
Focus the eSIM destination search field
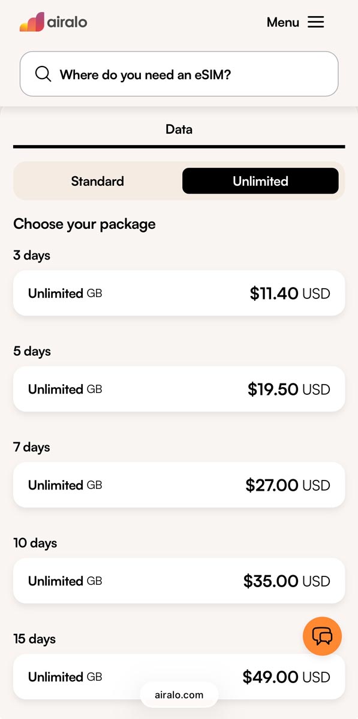179,74
